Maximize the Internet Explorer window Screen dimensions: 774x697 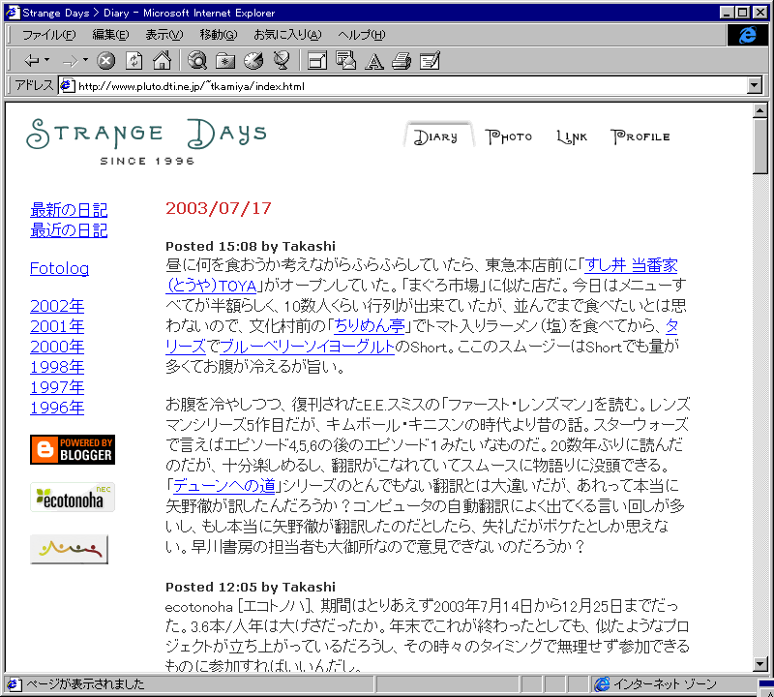[x=742, y=13]
